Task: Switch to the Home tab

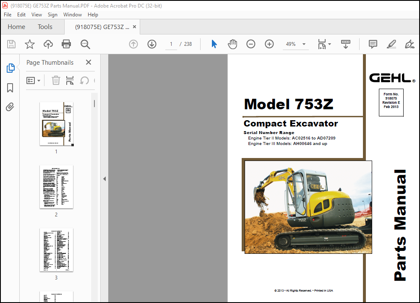Action: point(16,27)
